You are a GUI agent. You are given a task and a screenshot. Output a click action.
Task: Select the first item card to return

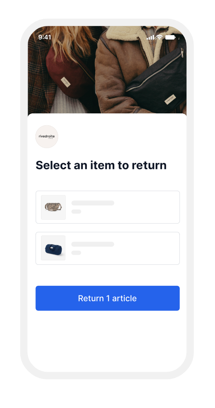107,207
